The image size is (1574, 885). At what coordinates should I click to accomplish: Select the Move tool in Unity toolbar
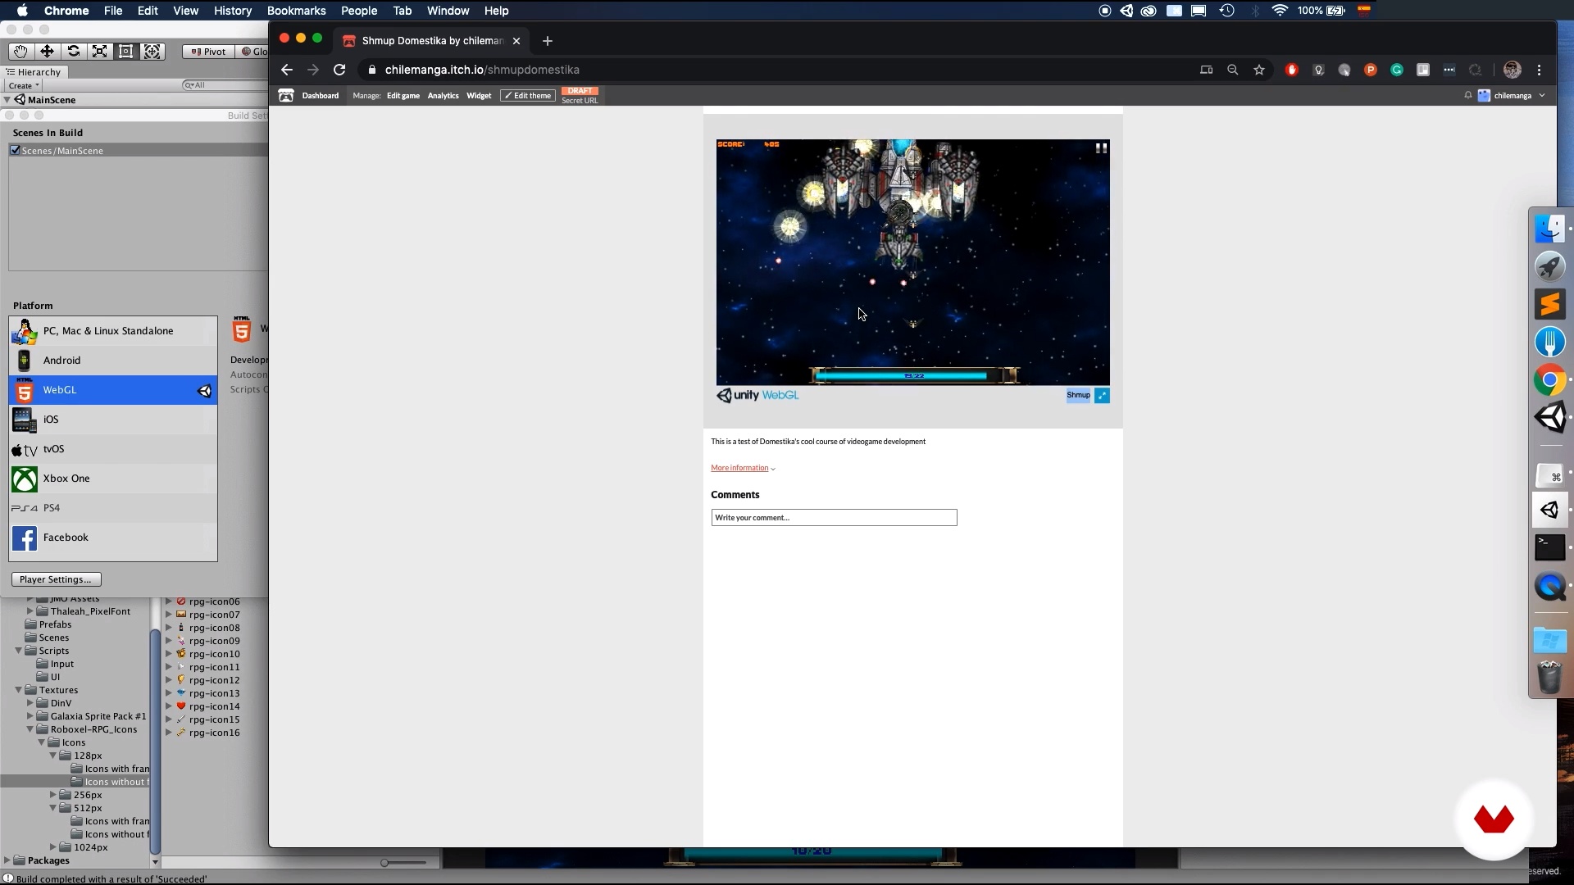click(x=47, y=51)
